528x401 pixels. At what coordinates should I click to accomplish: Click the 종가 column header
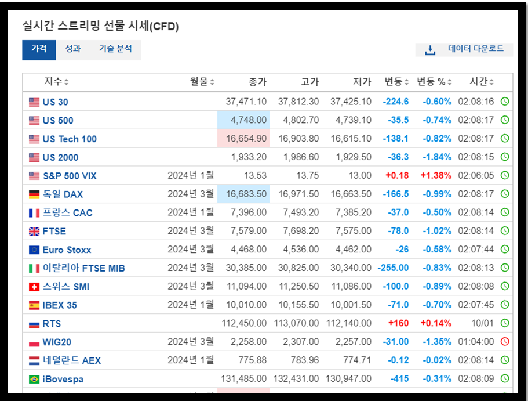(x=257, y=81)
